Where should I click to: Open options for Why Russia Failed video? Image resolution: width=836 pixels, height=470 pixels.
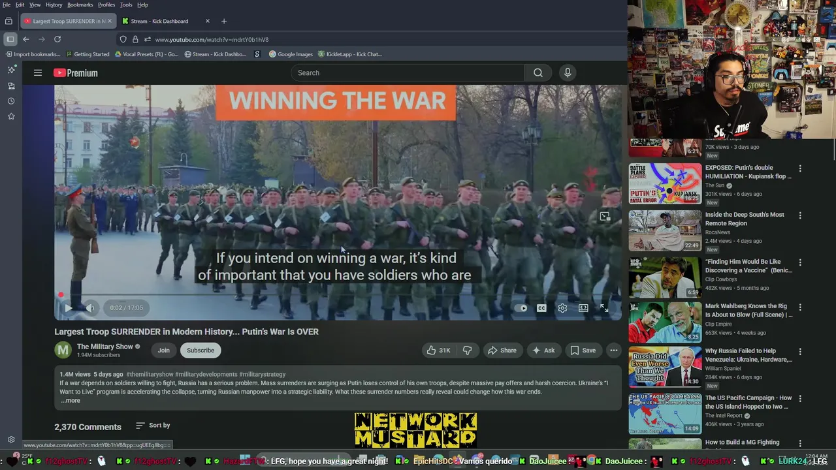coord(800,352)
